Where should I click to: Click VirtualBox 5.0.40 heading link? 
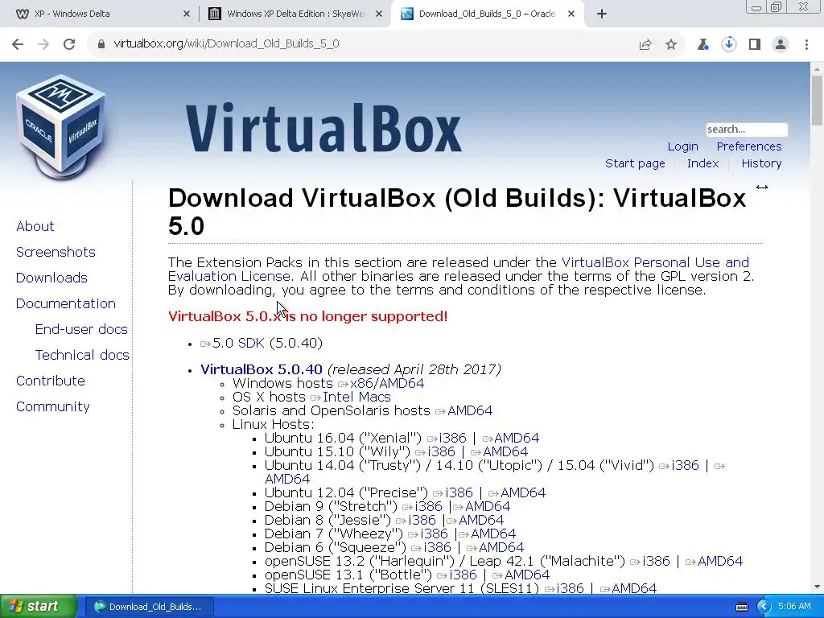pos(262,369)
